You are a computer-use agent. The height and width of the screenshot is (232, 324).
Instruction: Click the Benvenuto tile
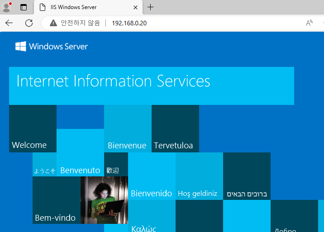click(x=80, y=153)
